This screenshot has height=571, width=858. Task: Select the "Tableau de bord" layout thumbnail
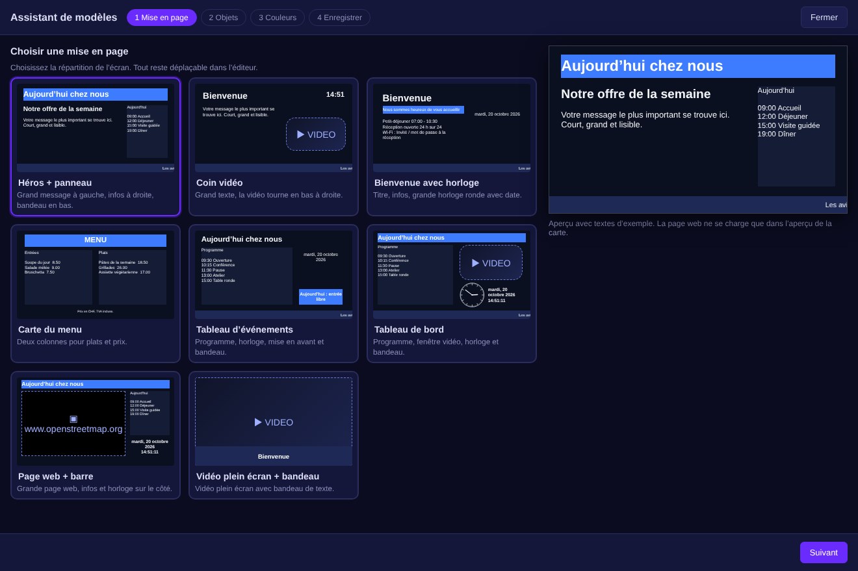coord(452,275)
